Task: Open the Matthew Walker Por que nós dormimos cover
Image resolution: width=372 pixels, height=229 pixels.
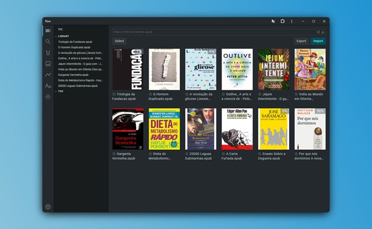Action: click(x=310, y=129)
